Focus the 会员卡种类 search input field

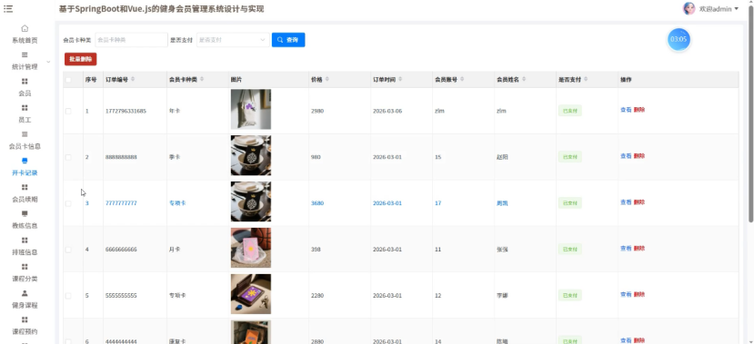pos(131,40)
